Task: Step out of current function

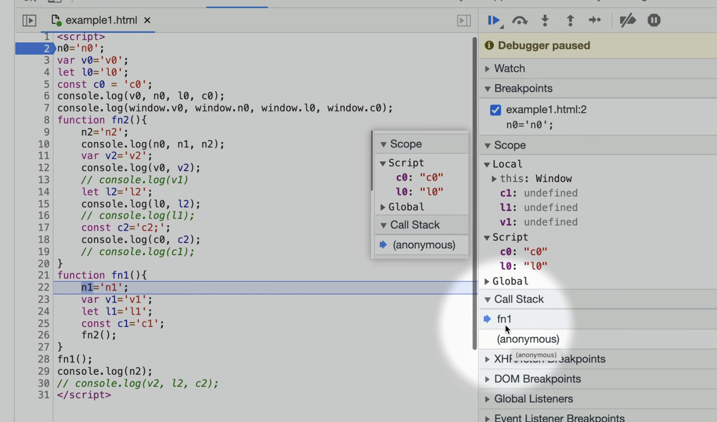Action: click(x=570, y=20)
